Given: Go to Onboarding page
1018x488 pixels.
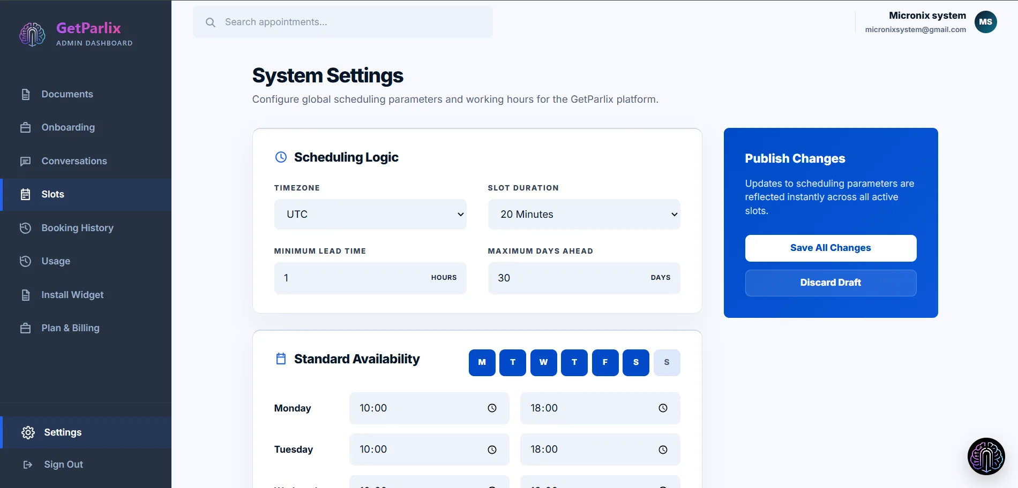Looking at the screenshot, I should click(x=86, y=127).
